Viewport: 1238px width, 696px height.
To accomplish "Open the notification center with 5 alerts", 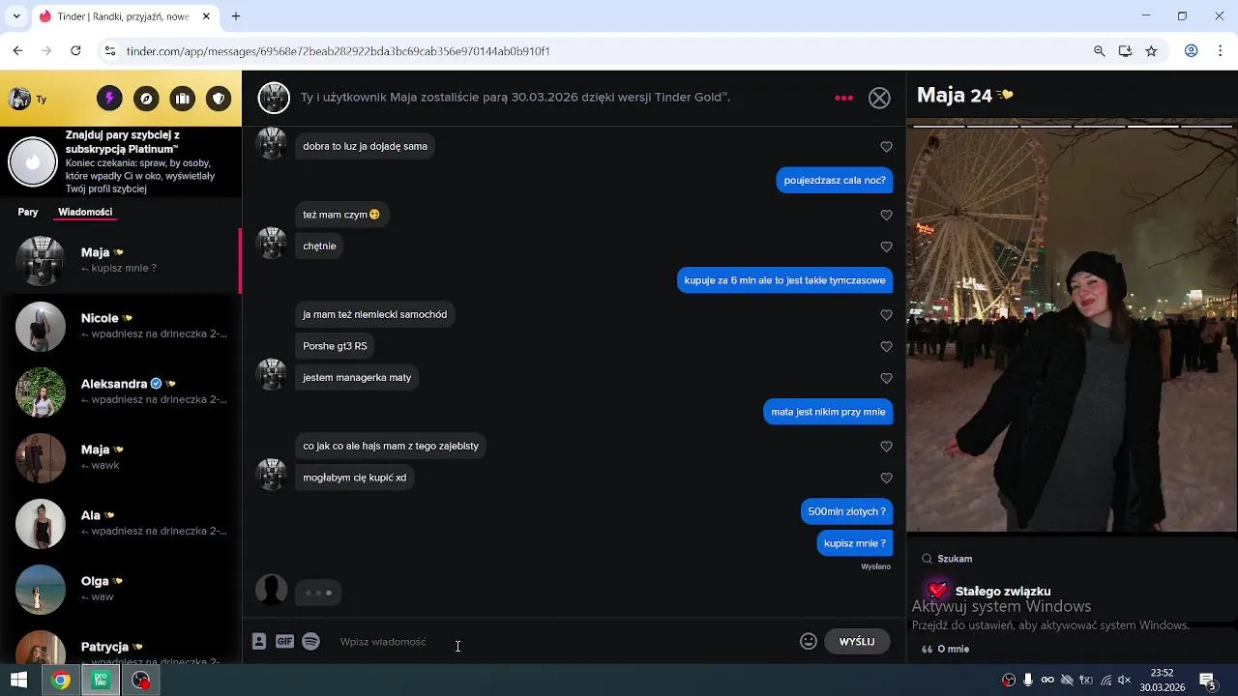I will tap(1207, 681).
